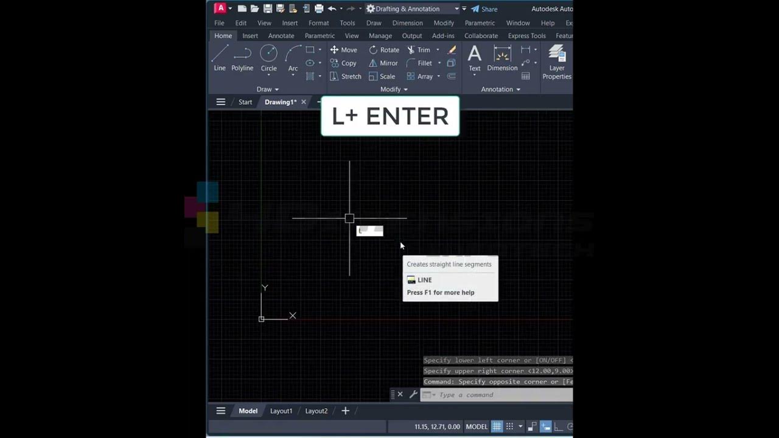Viewport: 779px width, 438px height.
Task: Switch to the Annotate ribbon tab
Action: [281, 36]
